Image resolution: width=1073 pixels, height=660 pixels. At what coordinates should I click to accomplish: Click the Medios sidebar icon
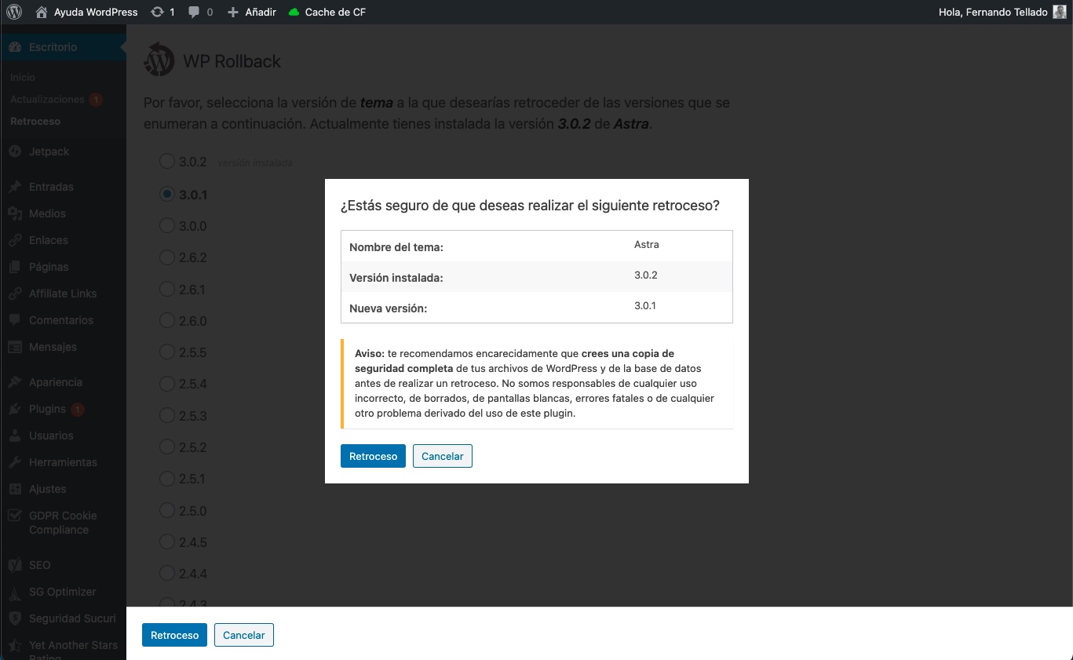[14, 213]
